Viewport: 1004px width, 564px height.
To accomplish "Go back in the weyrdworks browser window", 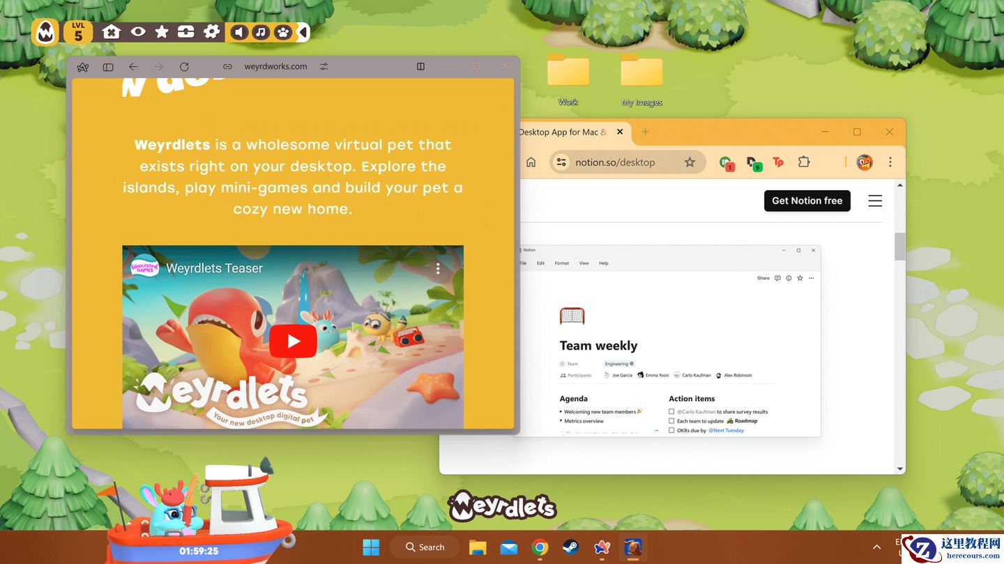I will click(133, 67).
